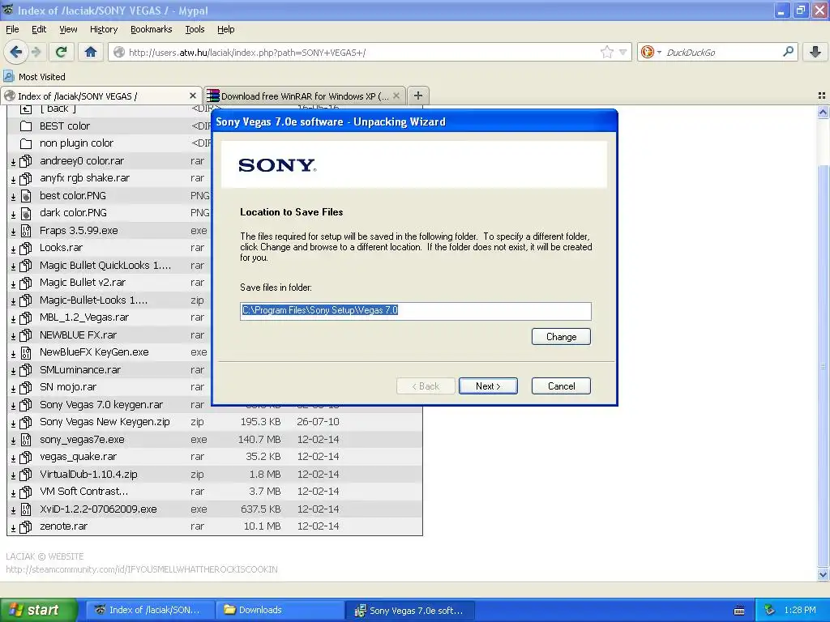Go back with the browser back arrow
The height and width of the screenshot is (622, 830).
pyautogui.click(x=16, y=52)
